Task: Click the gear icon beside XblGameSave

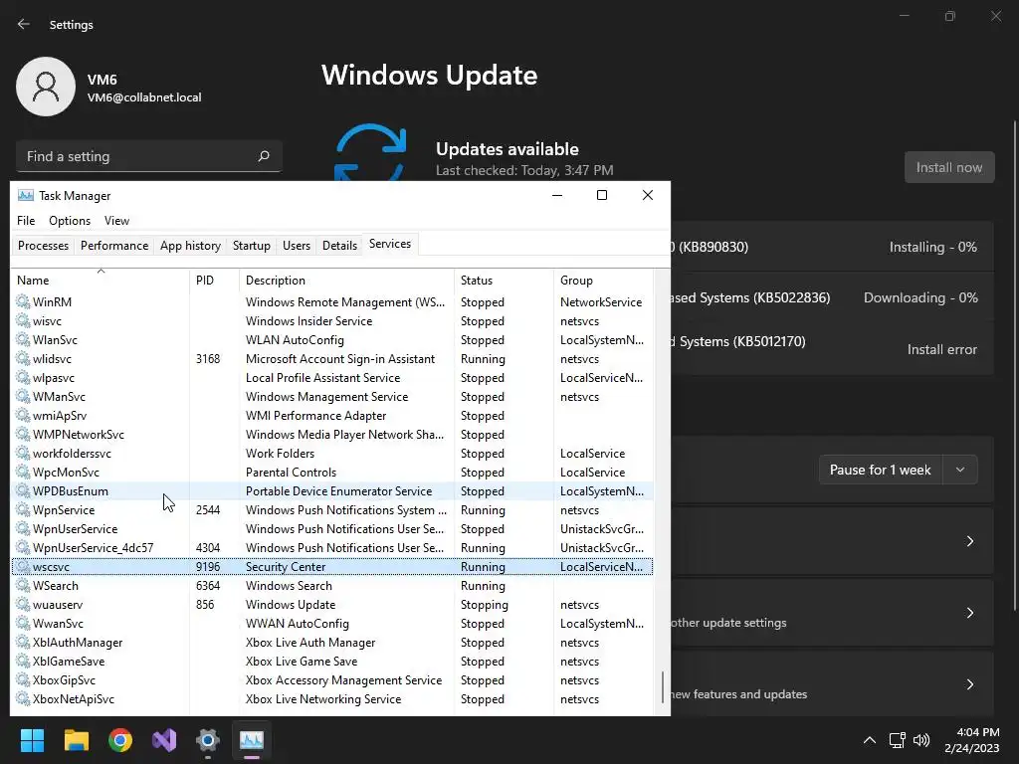Action: click(x=23, y=662)
